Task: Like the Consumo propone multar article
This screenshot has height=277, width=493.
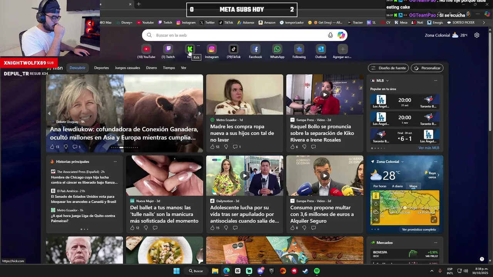Action: (292, 228)
